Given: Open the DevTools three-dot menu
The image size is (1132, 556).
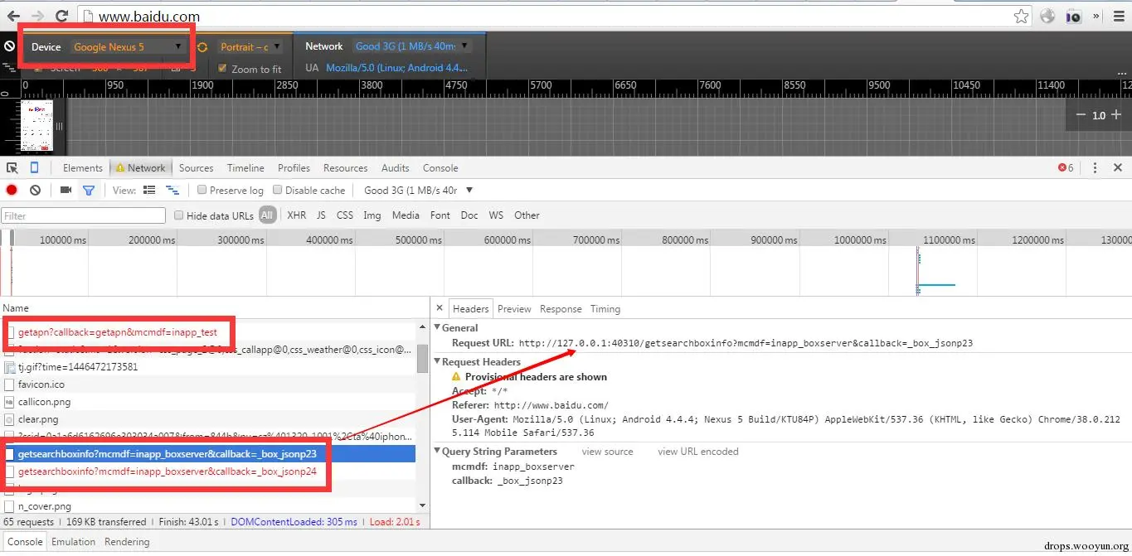Looking at the screenshot, I should 1095,167.
